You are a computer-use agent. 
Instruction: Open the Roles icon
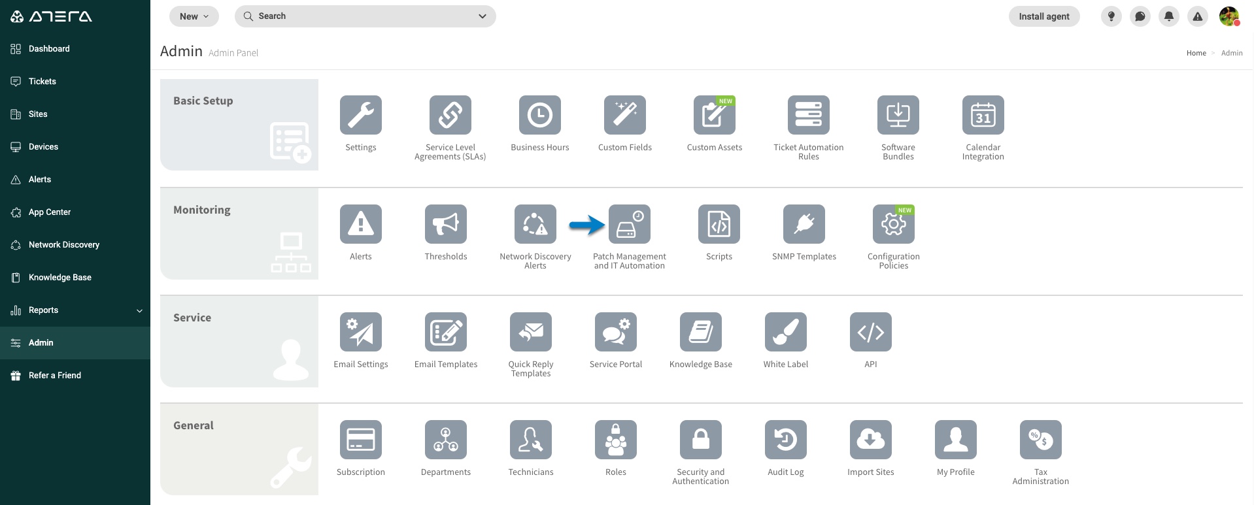tap(616, 440)
